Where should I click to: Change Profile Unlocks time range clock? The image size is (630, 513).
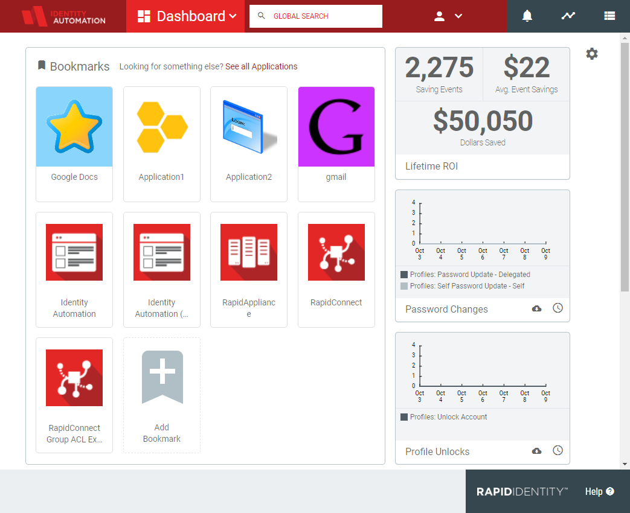click(558, 451)
